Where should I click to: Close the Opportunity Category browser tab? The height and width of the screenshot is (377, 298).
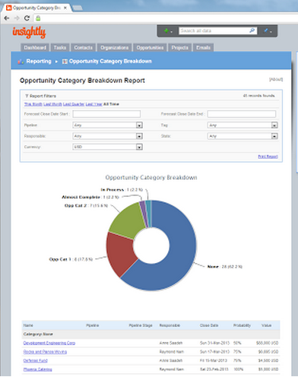click(x=65, y=8)
